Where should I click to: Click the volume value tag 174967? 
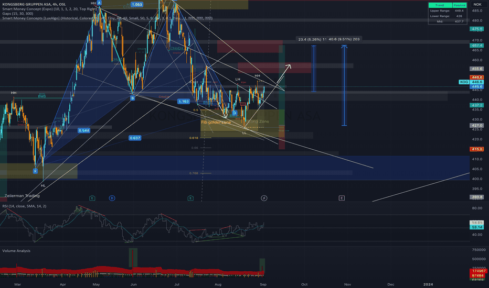(478, 271)
